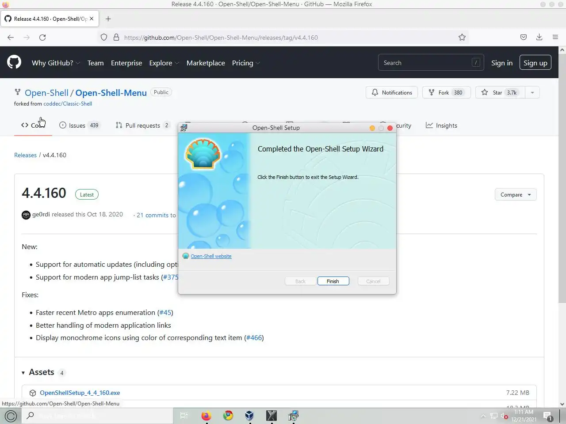Open the Open-Shell organization link
The height and width of the screenshot is (424, 566).
click(46, 93)
